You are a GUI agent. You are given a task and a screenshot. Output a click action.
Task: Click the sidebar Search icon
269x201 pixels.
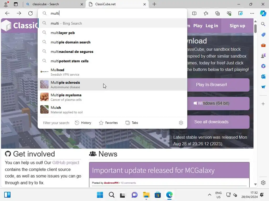tap(263, 24)
